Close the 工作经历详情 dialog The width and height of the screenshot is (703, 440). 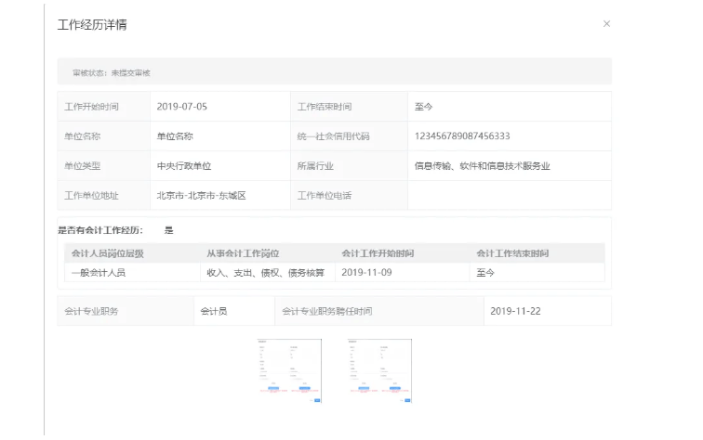coord(606,24)
